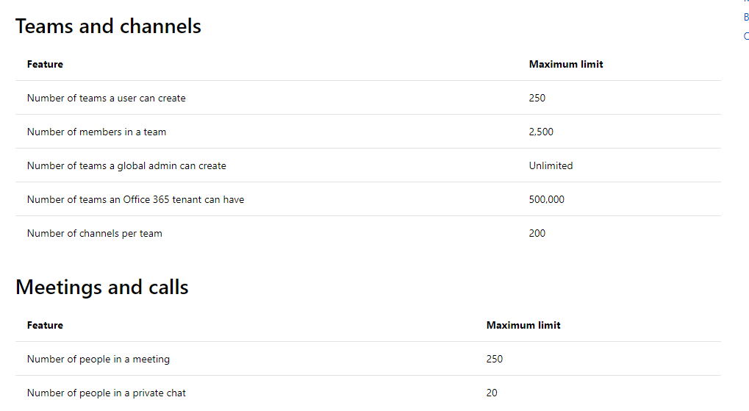
Task: Click the partially visible blue 'C' link
Action: [x=746, y=36]
